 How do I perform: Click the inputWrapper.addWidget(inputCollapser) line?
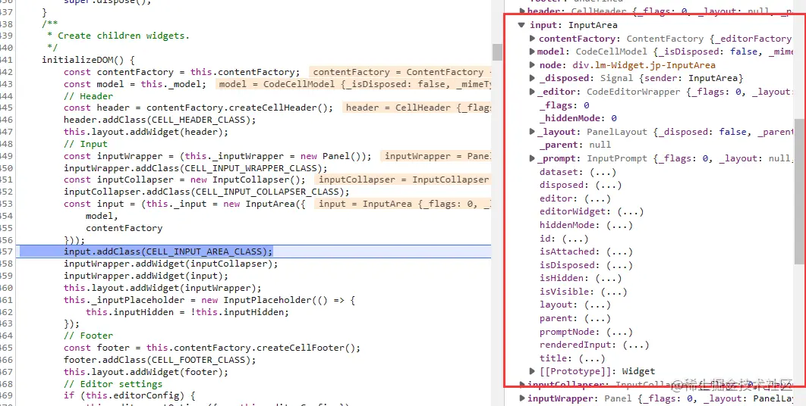(x=171, y=264)
